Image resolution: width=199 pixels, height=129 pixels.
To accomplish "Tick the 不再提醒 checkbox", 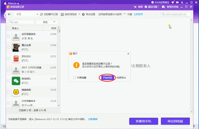I will pos(75,78).
